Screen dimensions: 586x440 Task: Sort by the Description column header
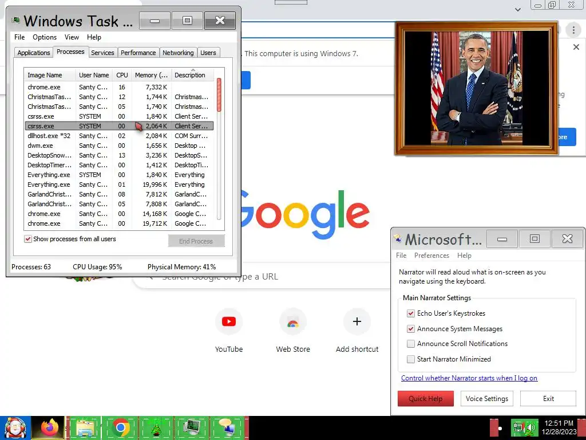tap(192, 75)
